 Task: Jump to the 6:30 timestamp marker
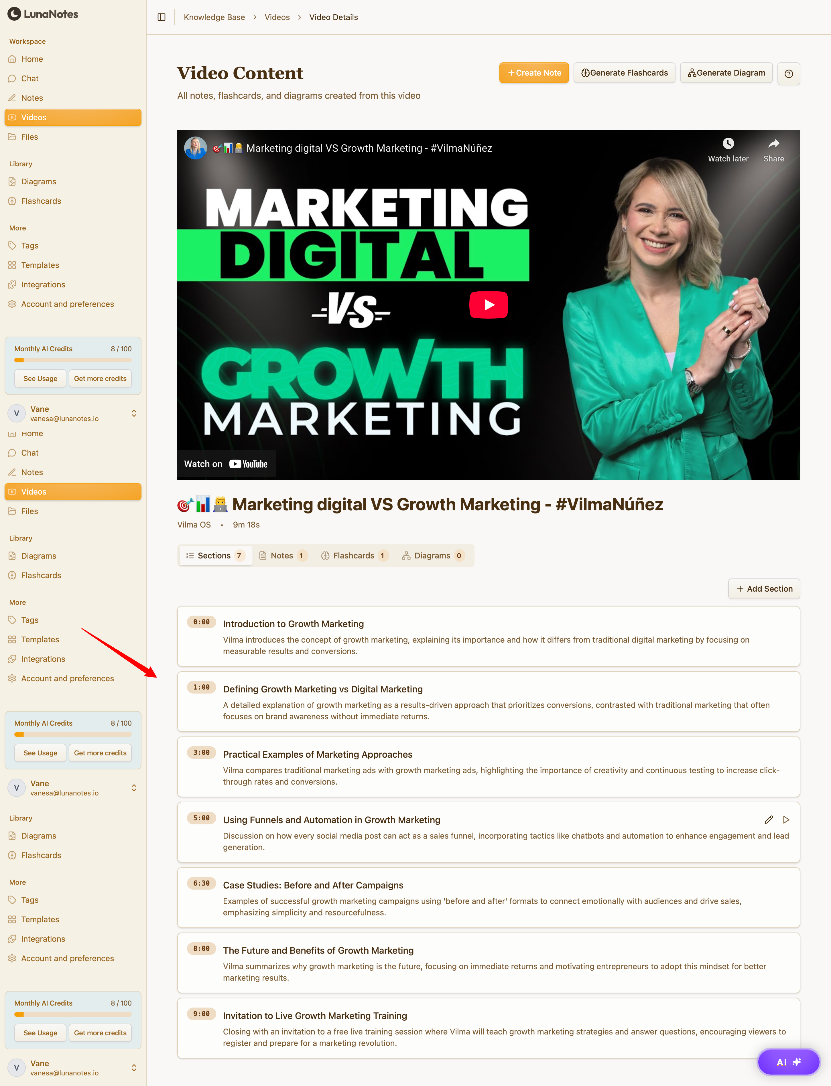tap(201, 883)
